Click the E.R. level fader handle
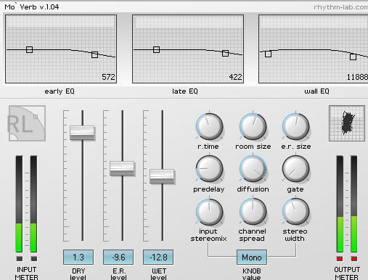Screen dimensions: 368x280 click(x=122, y=168)
